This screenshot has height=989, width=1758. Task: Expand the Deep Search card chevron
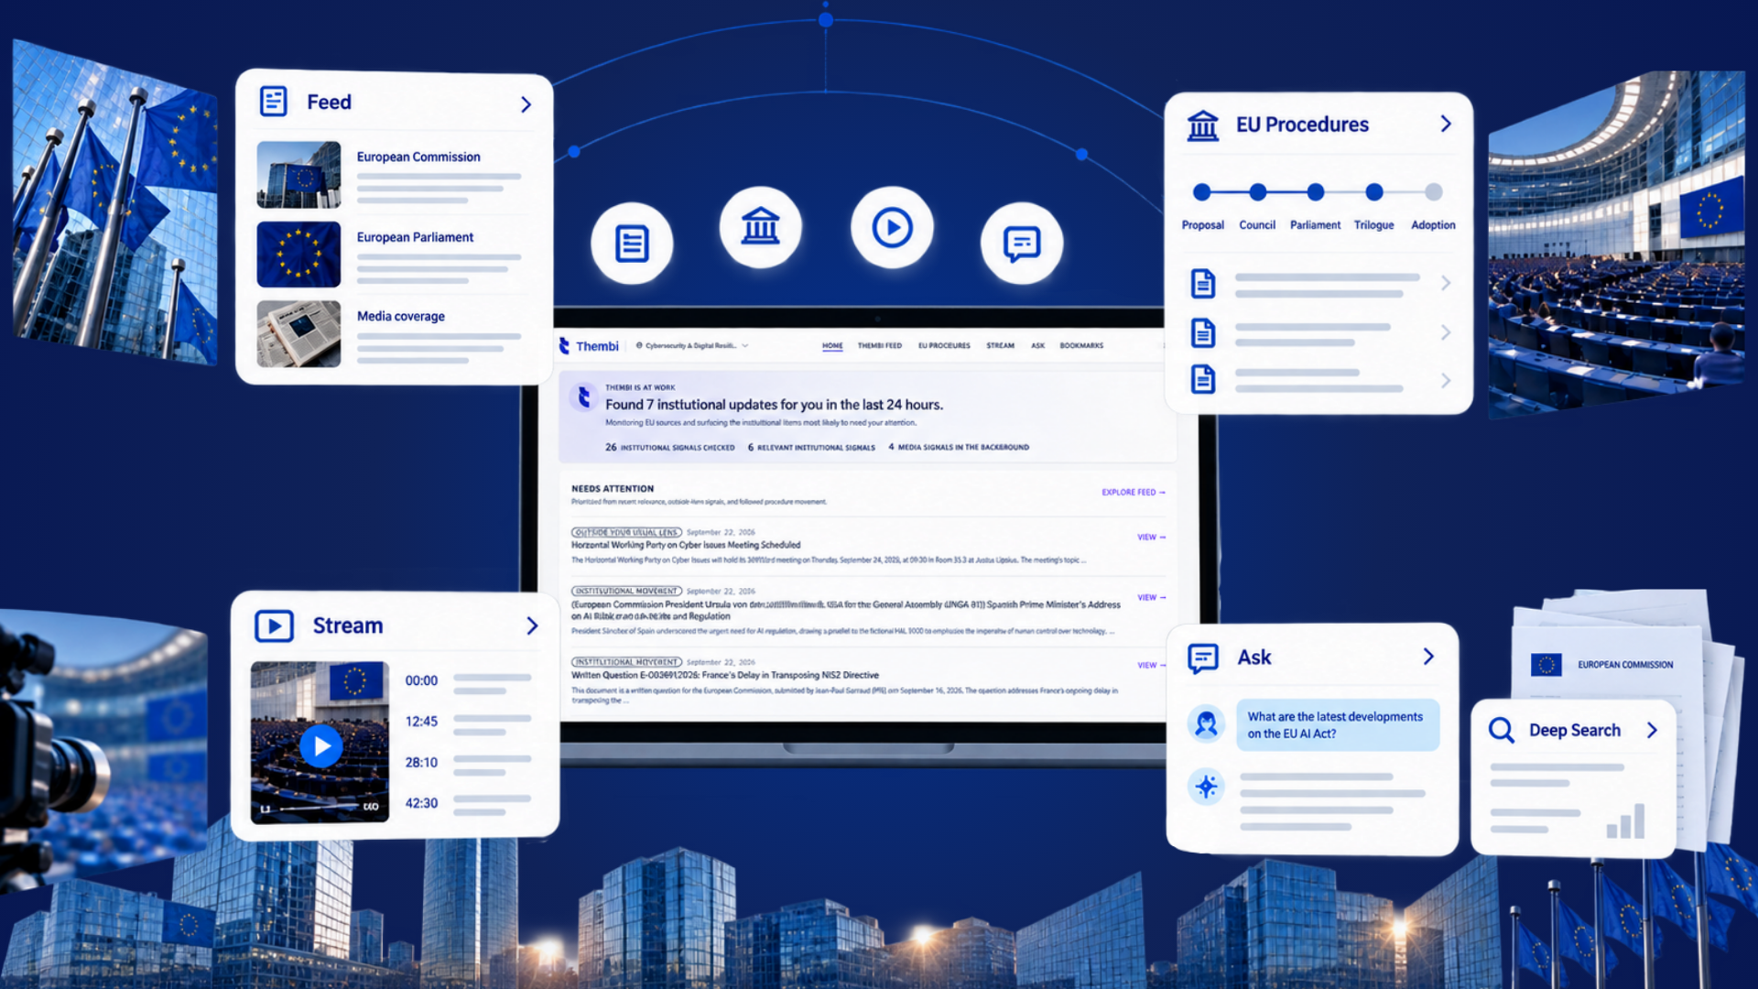pyautogui.click(x=1652, y=730)
